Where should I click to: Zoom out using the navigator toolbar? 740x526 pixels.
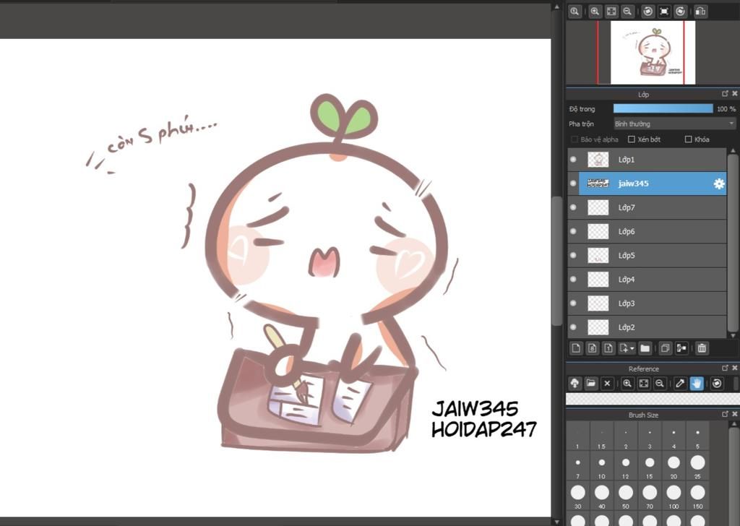(x=627, y=12)
